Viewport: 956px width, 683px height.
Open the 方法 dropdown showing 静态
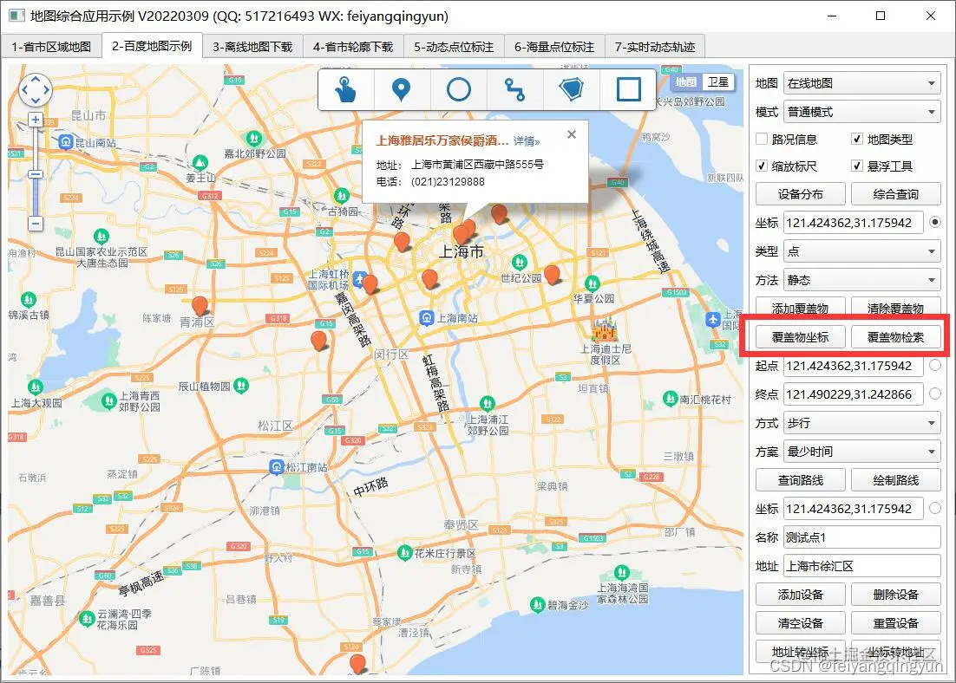click(x=861, y=280)
